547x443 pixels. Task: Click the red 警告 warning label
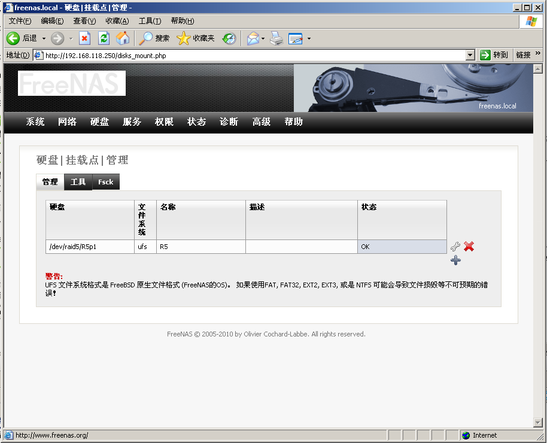click(x=54, y=276)
